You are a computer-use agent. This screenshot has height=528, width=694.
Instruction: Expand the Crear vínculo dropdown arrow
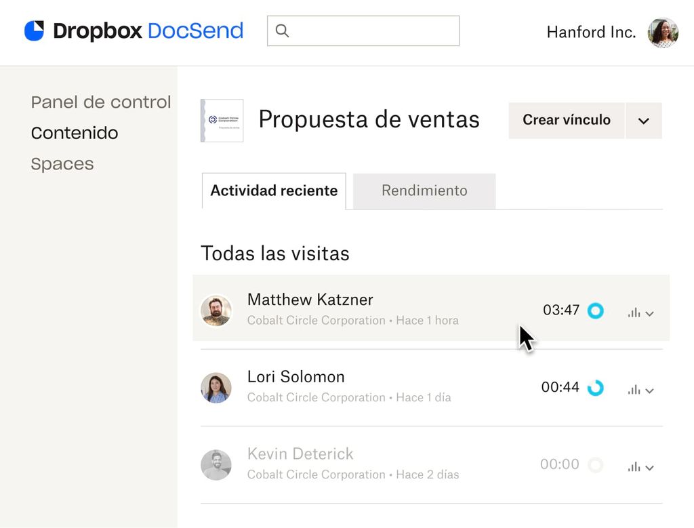(x=643, y=120)
